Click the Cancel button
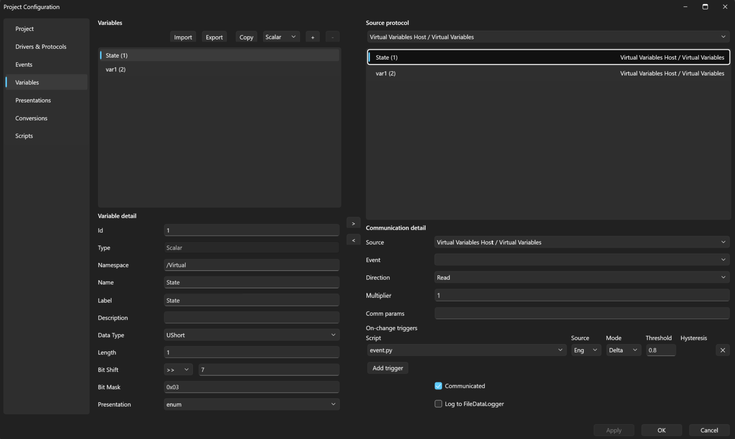The height and width of the screenshot is (439, 735). coord(709,430)
